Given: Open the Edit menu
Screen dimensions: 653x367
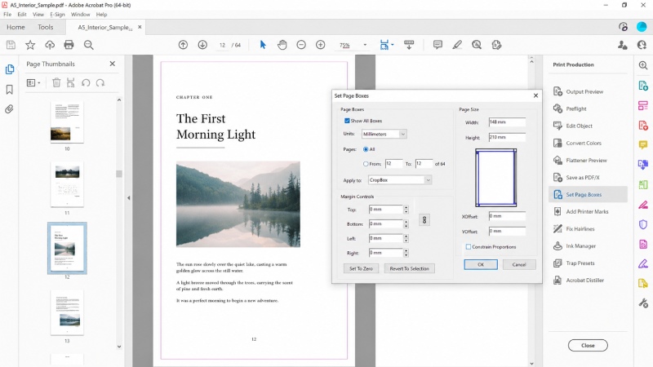Looking at the screenshot, I should click(22, 14).
